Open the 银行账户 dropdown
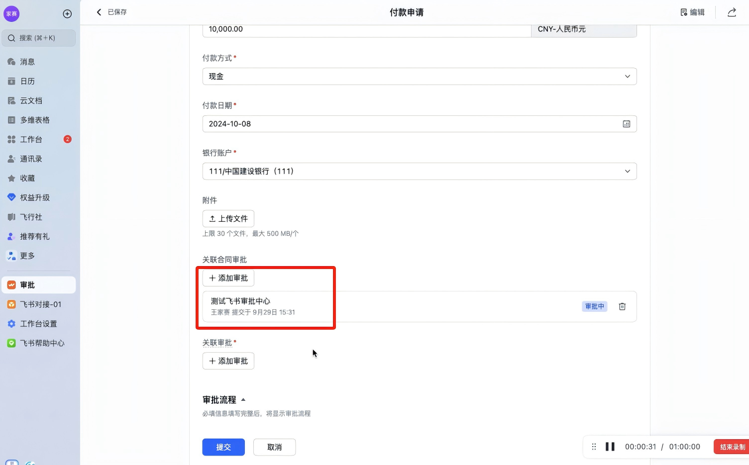The width and height of the screenshot is (749, 465). 419,172
